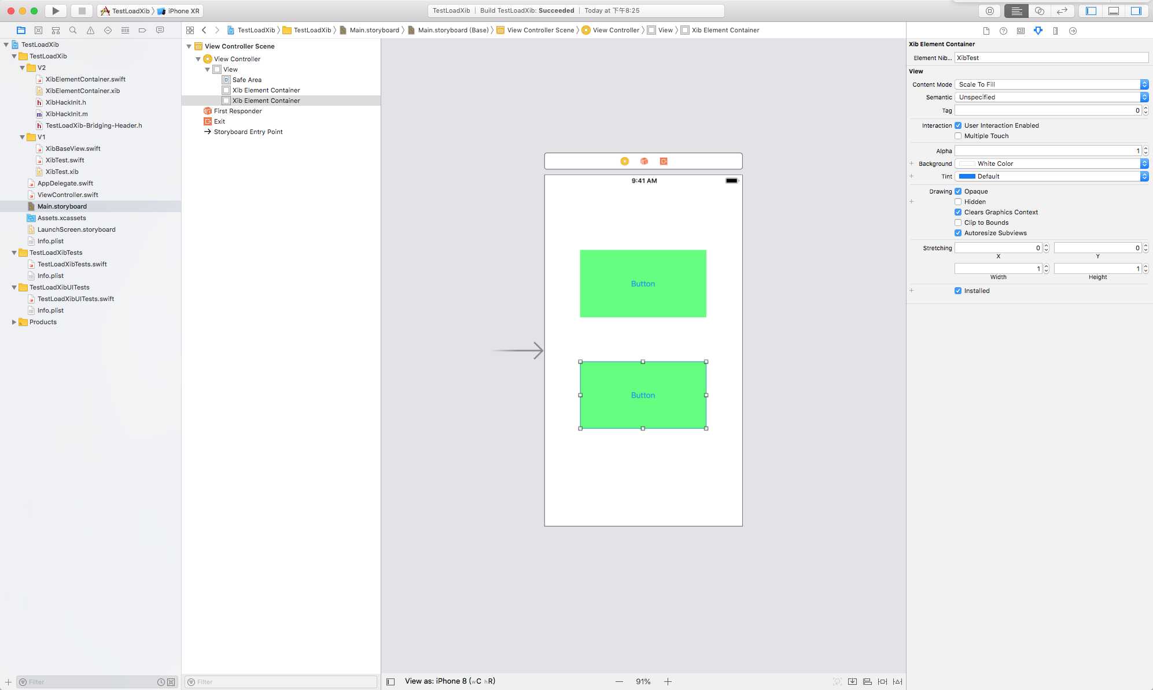Image resolution: width=1153 pixels, height=690 pixels.
Task: Select Main.storyboard in navigator
Action: tap(62, 206)
